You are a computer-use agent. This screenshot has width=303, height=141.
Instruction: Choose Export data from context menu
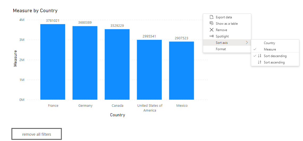[x=227, y=17]
